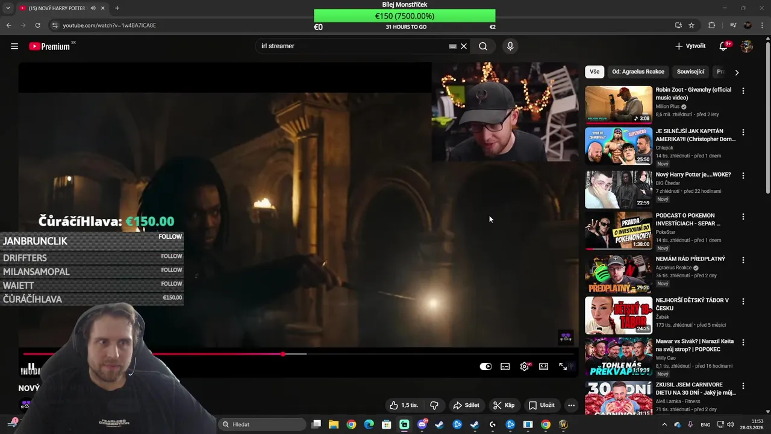The height and width of the screenshot is (434, 771).
Task: Enter fullscreen in video player
Action: click(x=563, y=366)
